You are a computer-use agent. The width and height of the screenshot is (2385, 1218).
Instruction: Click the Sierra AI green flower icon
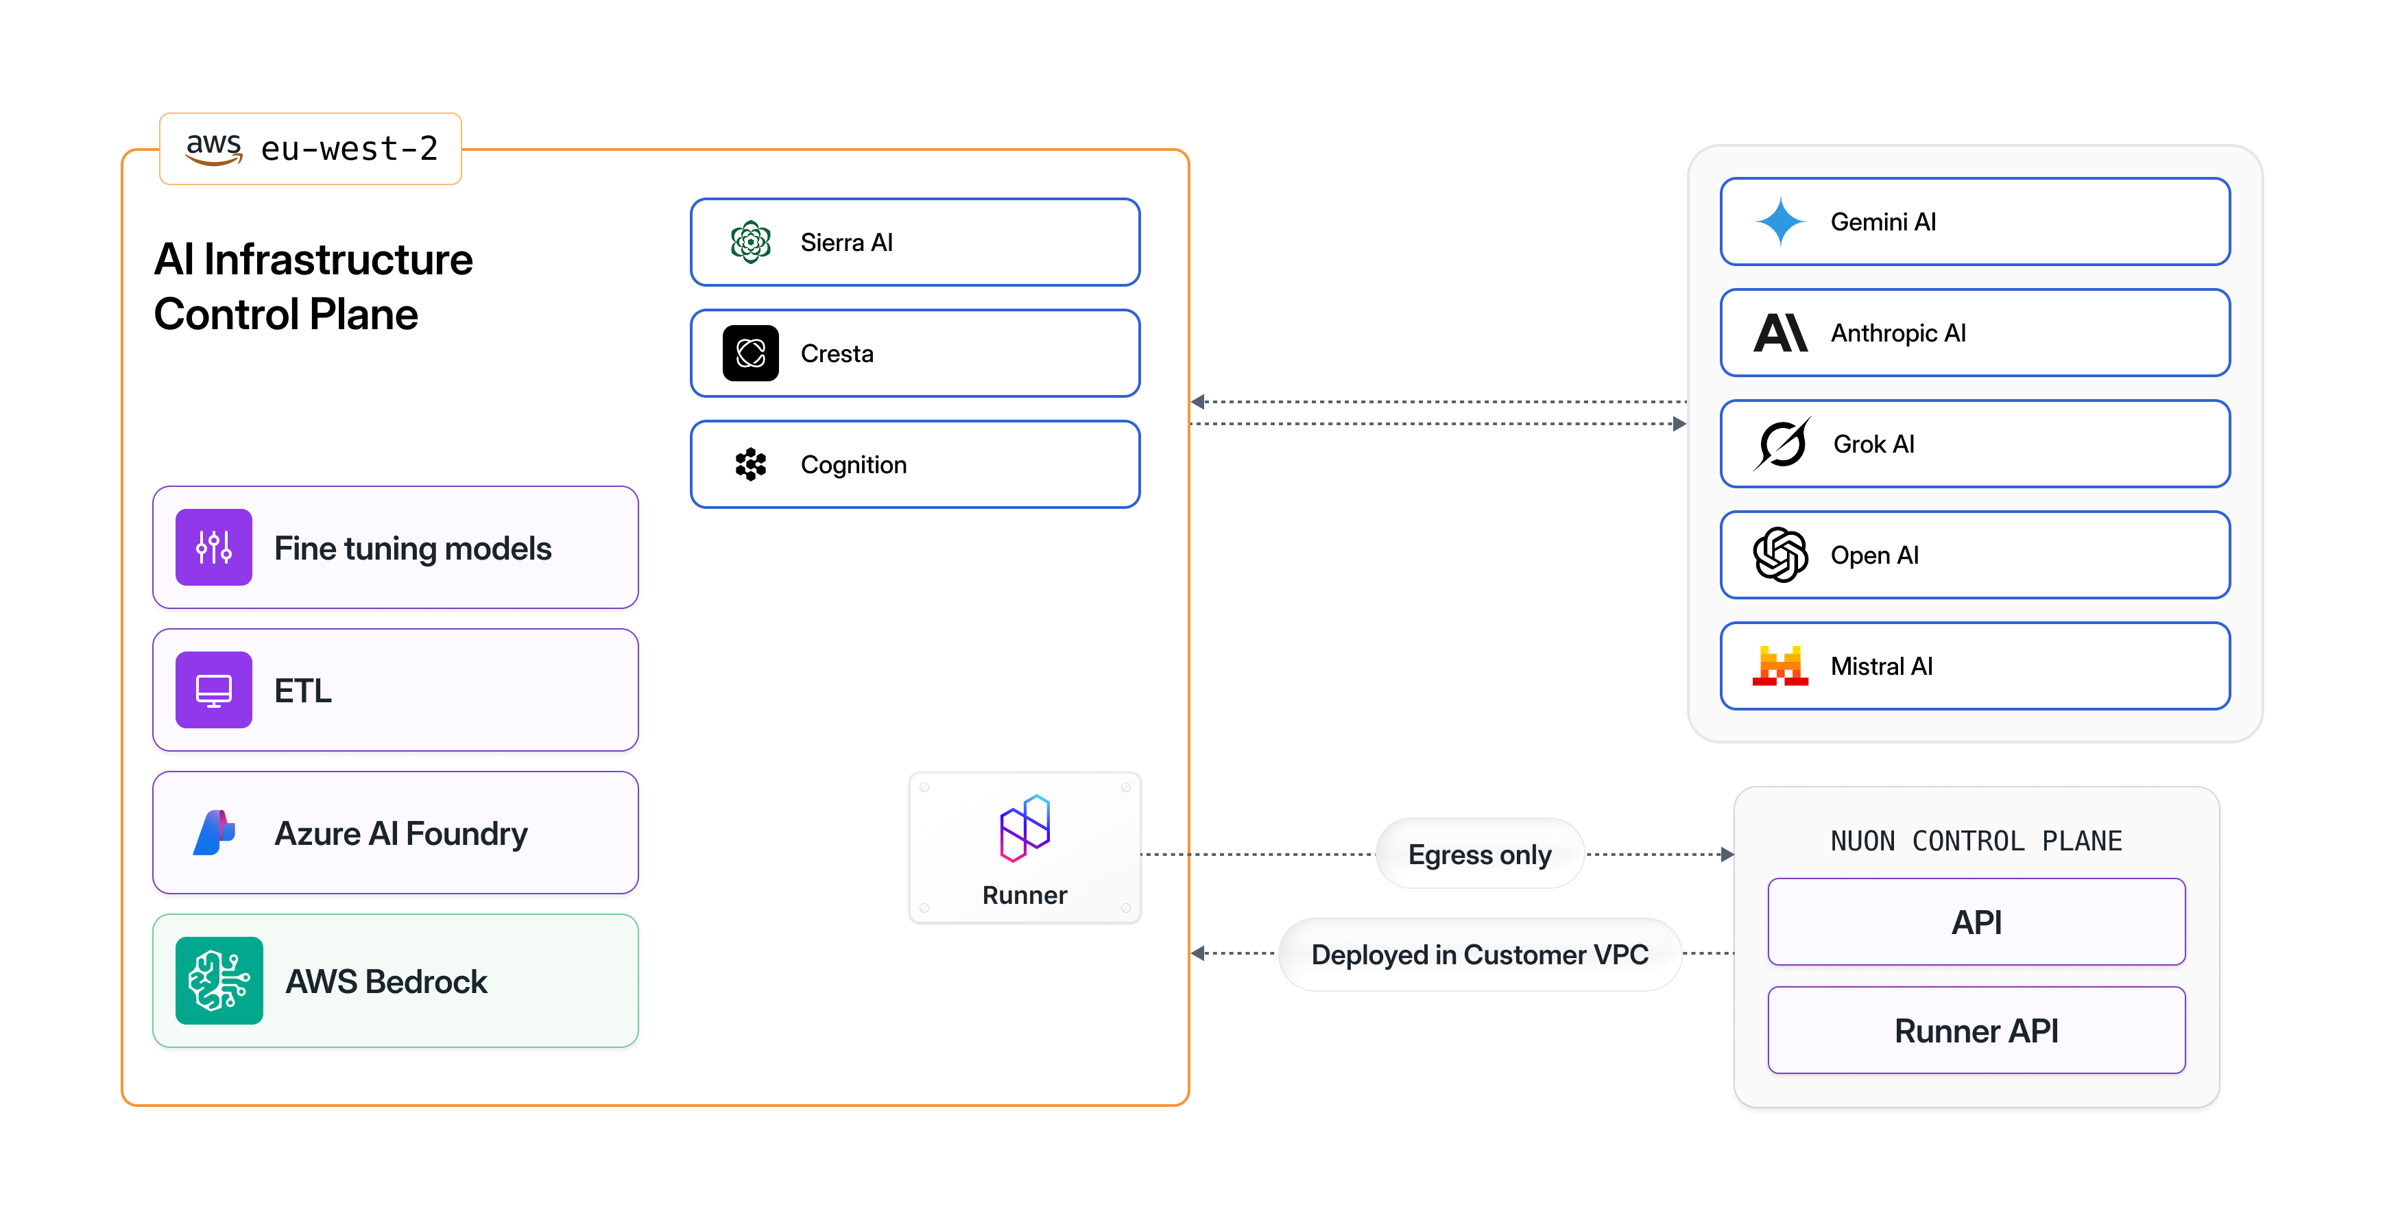click(750, 243)
